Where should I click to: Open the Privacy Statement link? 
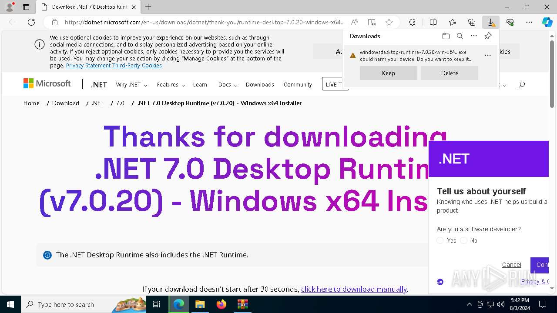click(x=88, y=65)
